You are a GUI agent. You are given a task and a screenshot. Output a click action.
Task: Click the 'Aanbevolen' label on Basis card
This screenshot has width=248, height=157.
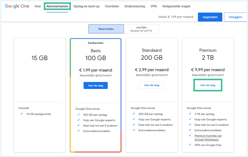point(96,43)
